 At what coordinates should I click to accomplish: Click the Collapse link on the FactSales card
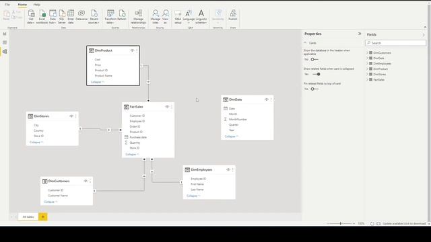coord(132,155)
